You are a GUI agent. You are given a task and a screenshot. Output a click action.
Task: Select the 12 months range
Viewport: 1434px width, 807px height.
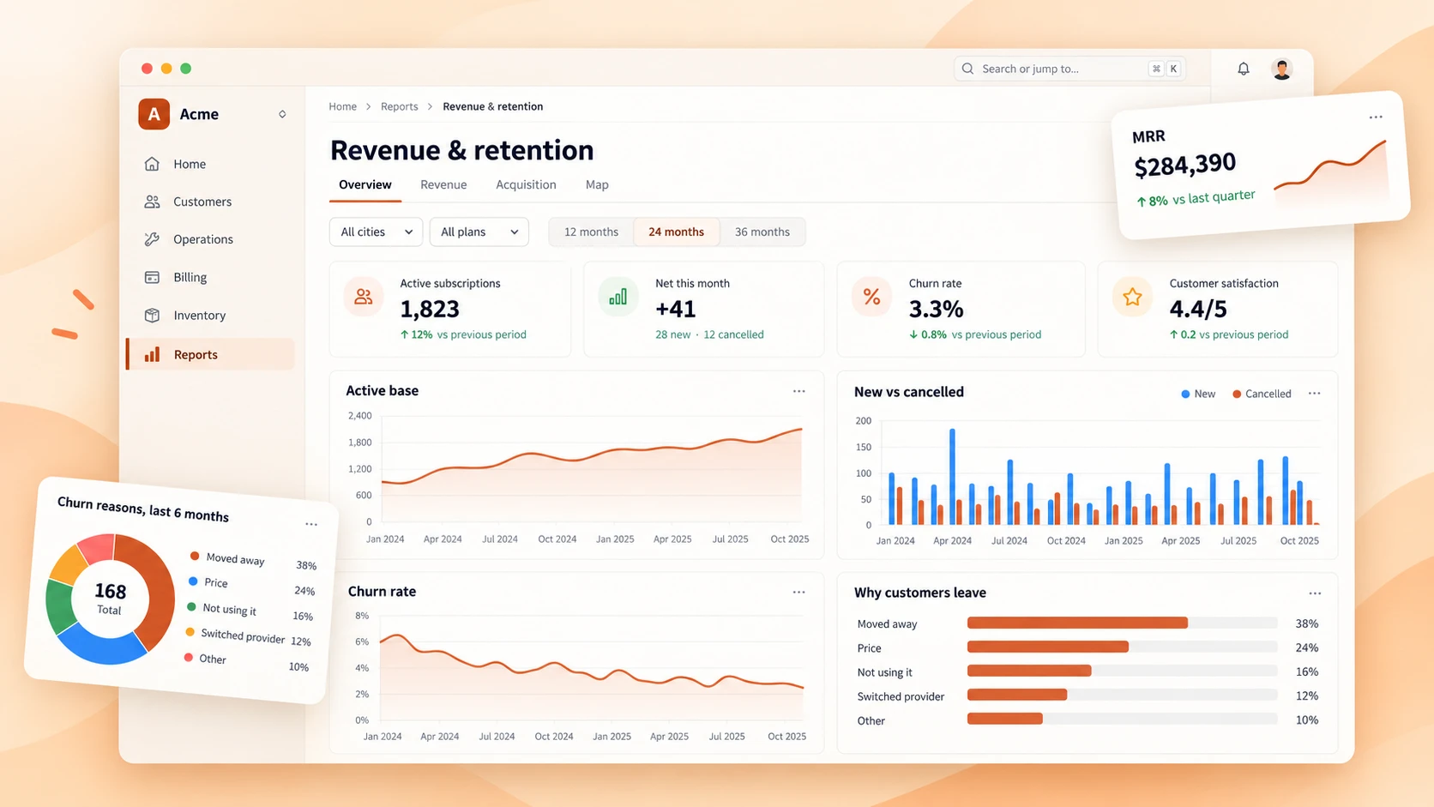pos(591,232)
